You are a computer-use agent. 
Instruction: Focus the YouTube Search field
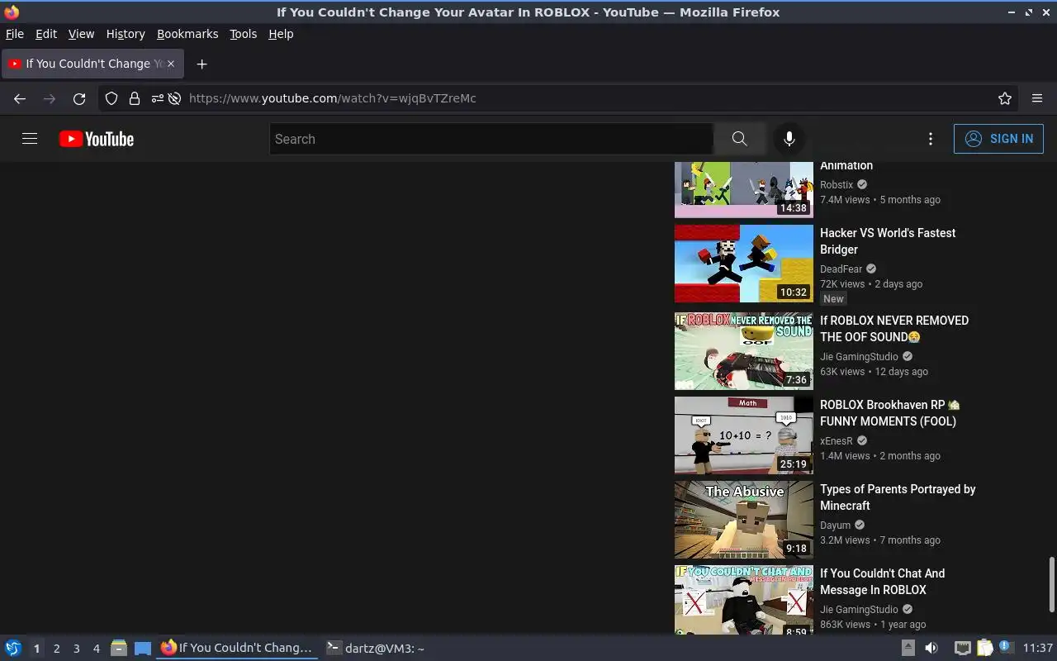tap(491, 139)
